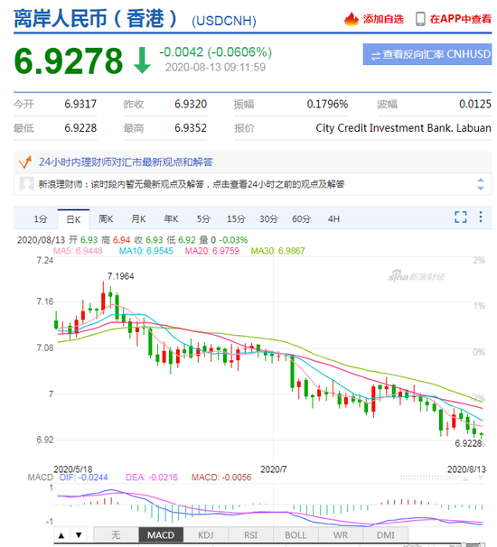Click the 6.9228 low price marker on chart
Viewport: 497px width, 547px height.
tap(468, 443)
